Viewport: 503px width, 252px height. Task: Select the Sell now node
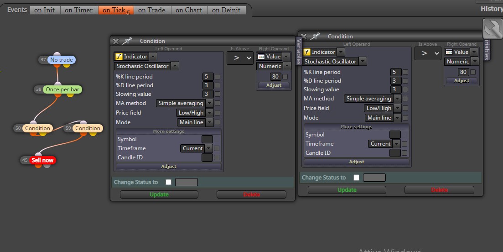(x=42, y=160)
